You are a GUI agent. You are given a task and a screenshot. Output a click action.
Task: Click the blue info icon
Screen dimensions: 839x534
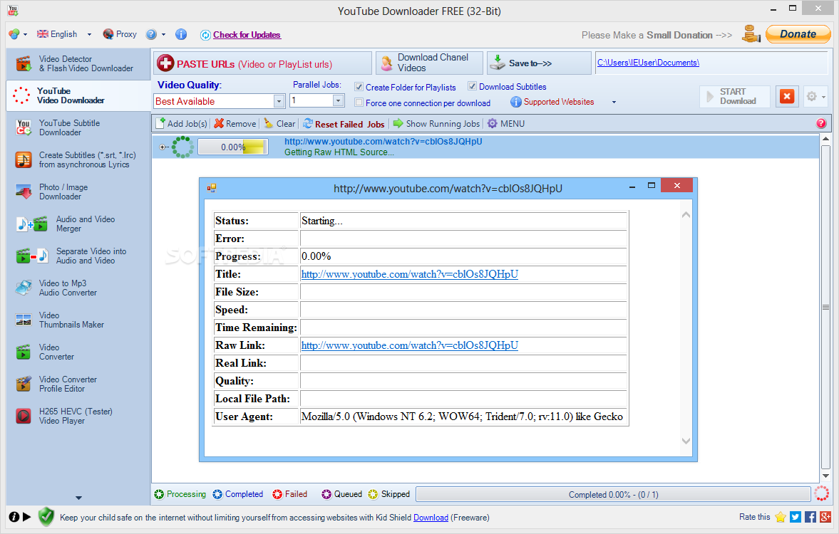click(x=181, y=34)
